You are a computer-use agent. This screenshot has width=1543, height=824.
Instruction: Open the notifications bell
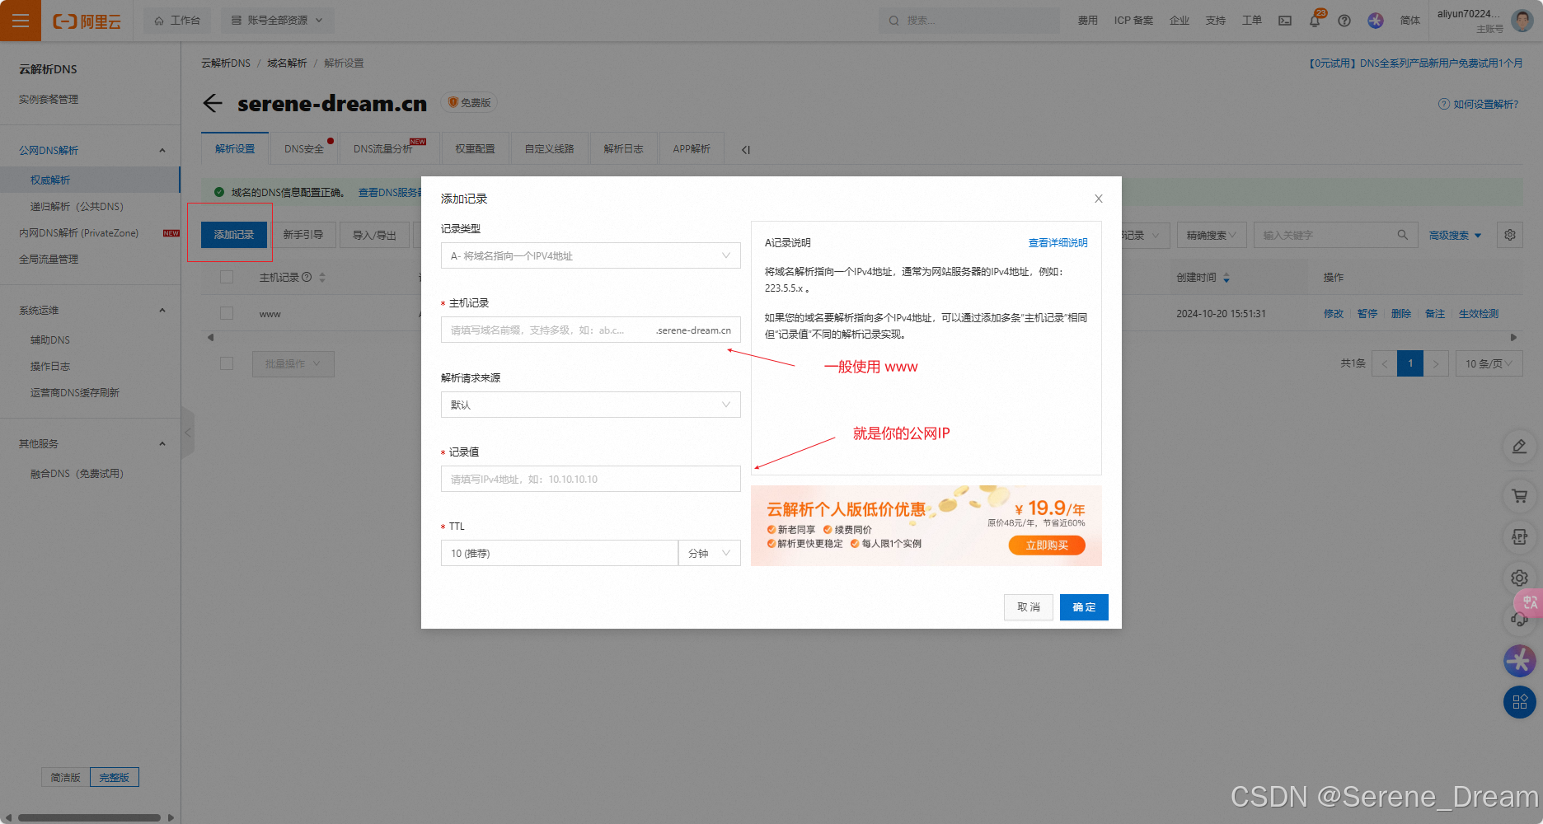coord(1315,21)
